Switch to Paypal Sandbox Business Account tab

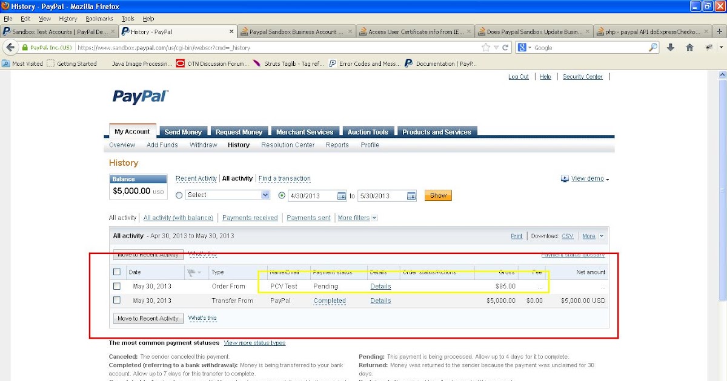pyautogui.click(x=296, y=31)
